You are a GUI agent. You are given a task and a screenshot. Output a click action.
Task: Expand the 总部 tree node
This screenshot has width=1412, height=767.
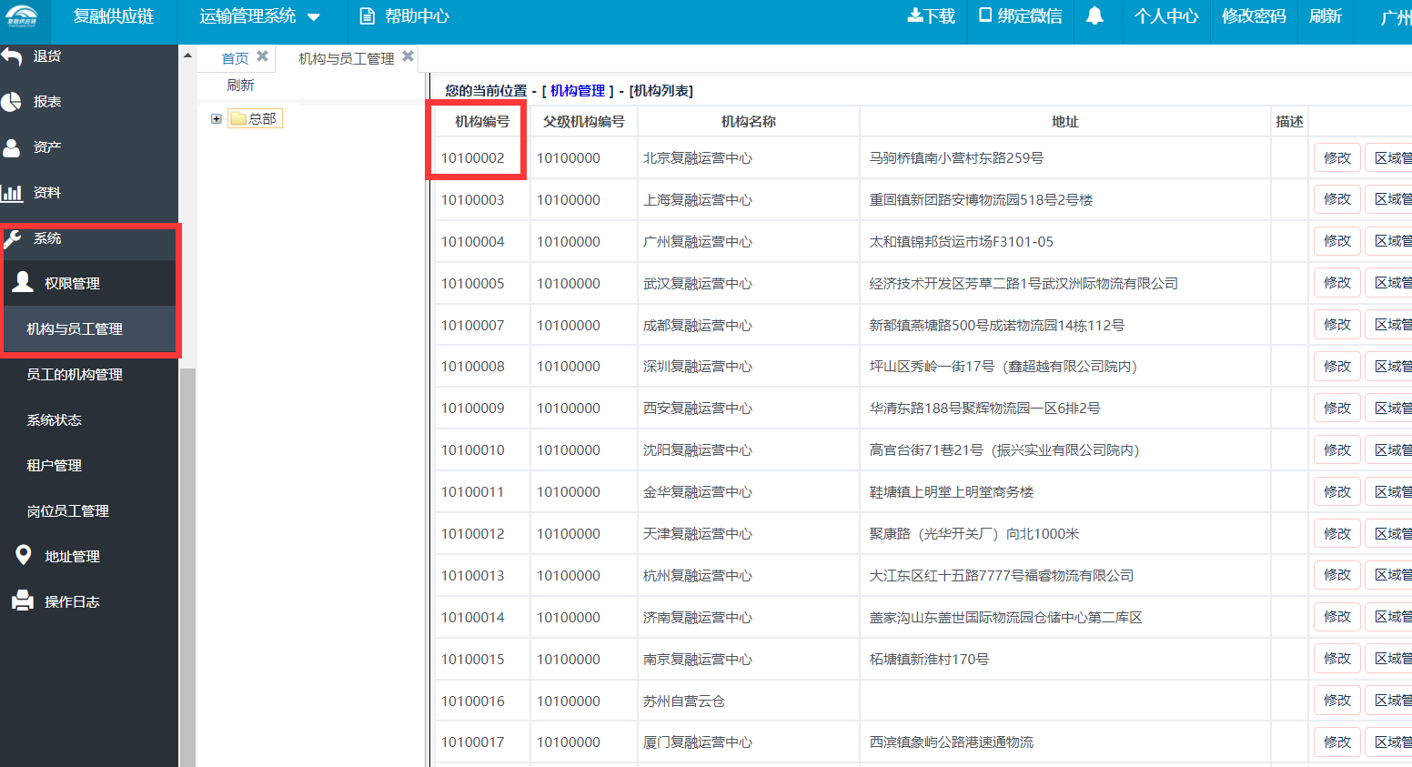point(217,119)
